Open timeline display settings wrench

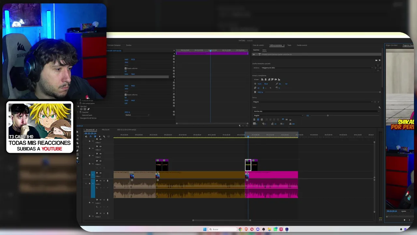pyautogui.click(x=104, y=136)
